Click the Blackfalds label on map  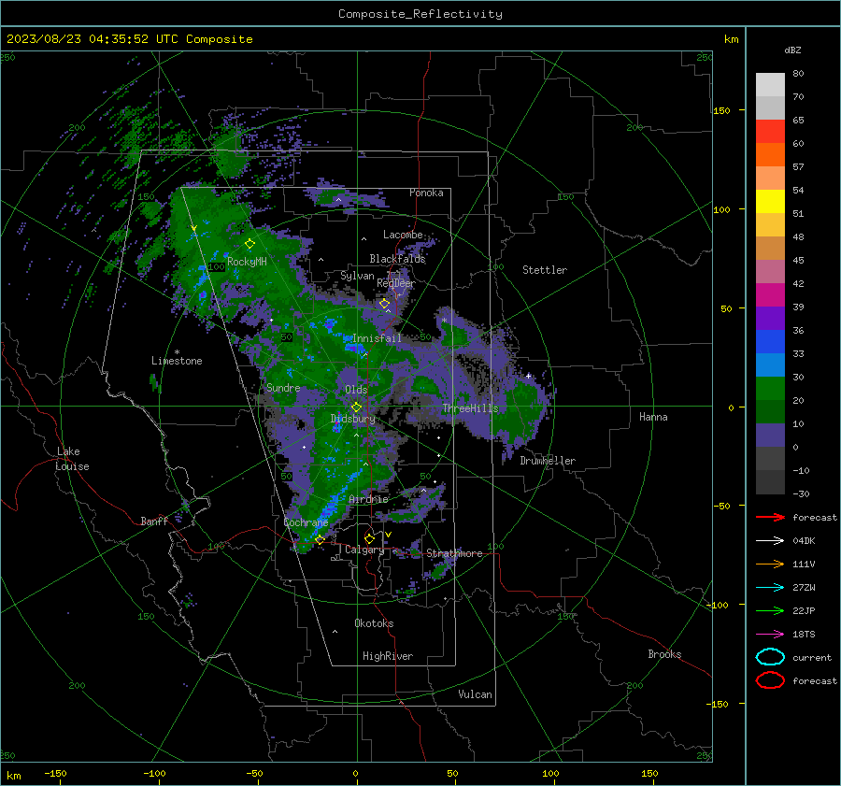click(x=397, y=259)
